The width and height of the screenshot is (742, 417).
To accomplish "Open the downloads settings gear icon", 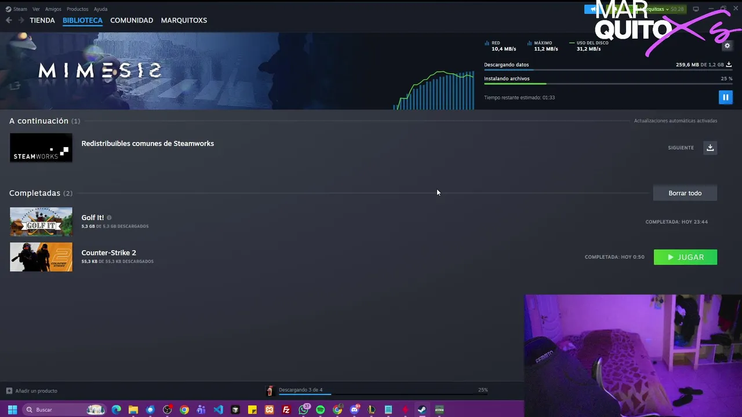I will 728,46.
